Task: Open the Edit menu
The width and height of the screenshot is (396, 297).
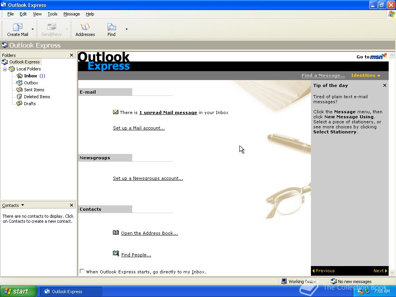Action: [x=23, y=14]
